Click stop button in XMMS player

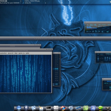click(x=96, y=32)
